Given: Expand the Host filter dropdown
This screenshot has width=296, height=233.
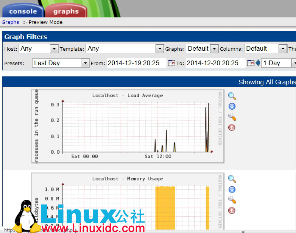Looking at the screenshot, I should point(54,49).
